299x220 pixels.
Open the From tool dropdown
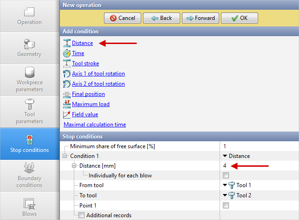237,185
